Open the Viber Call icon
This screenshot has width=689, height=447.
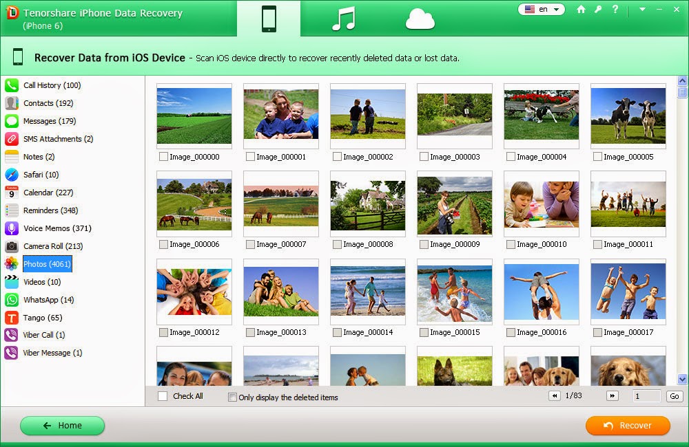12,335
